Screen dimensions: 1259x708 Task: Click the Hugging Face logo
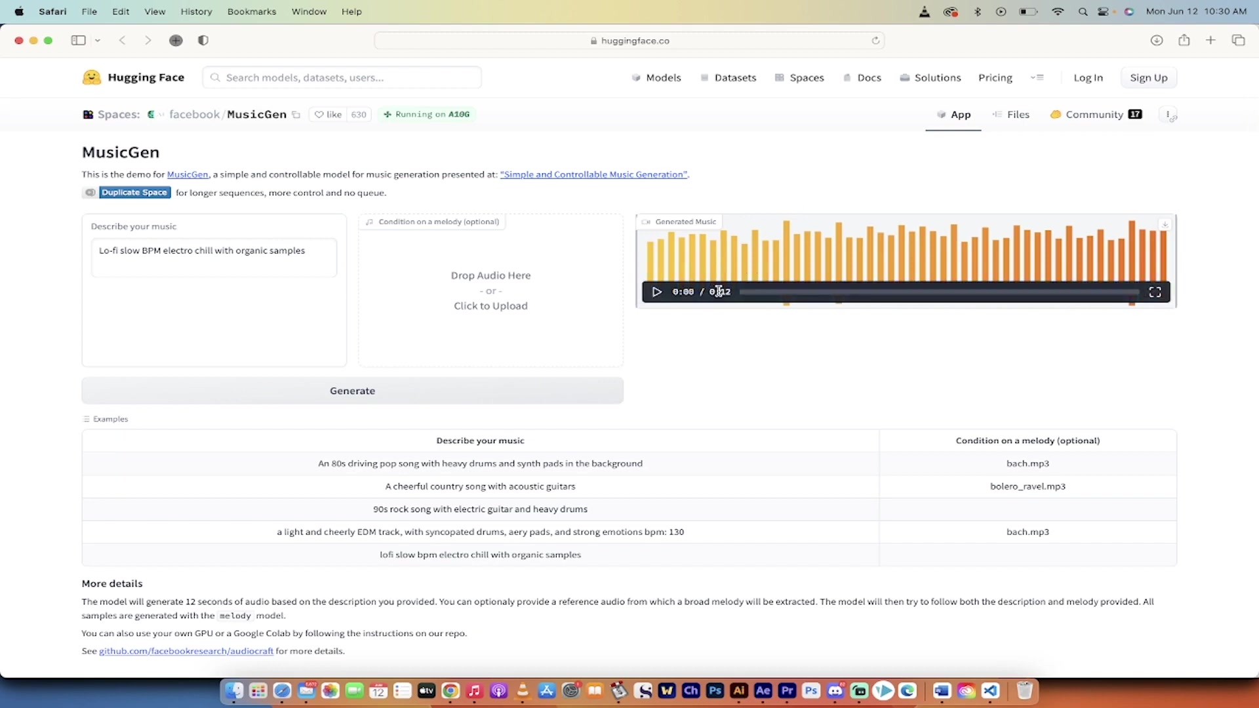[92, 77]
